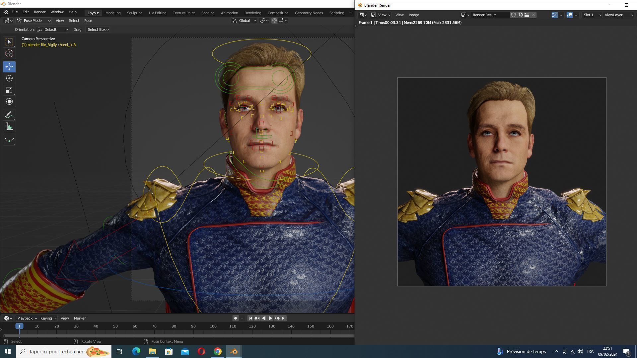Viewport: 637px width, 358px height.
Task: Add a new workspace tab
Action: pos(351,13)
